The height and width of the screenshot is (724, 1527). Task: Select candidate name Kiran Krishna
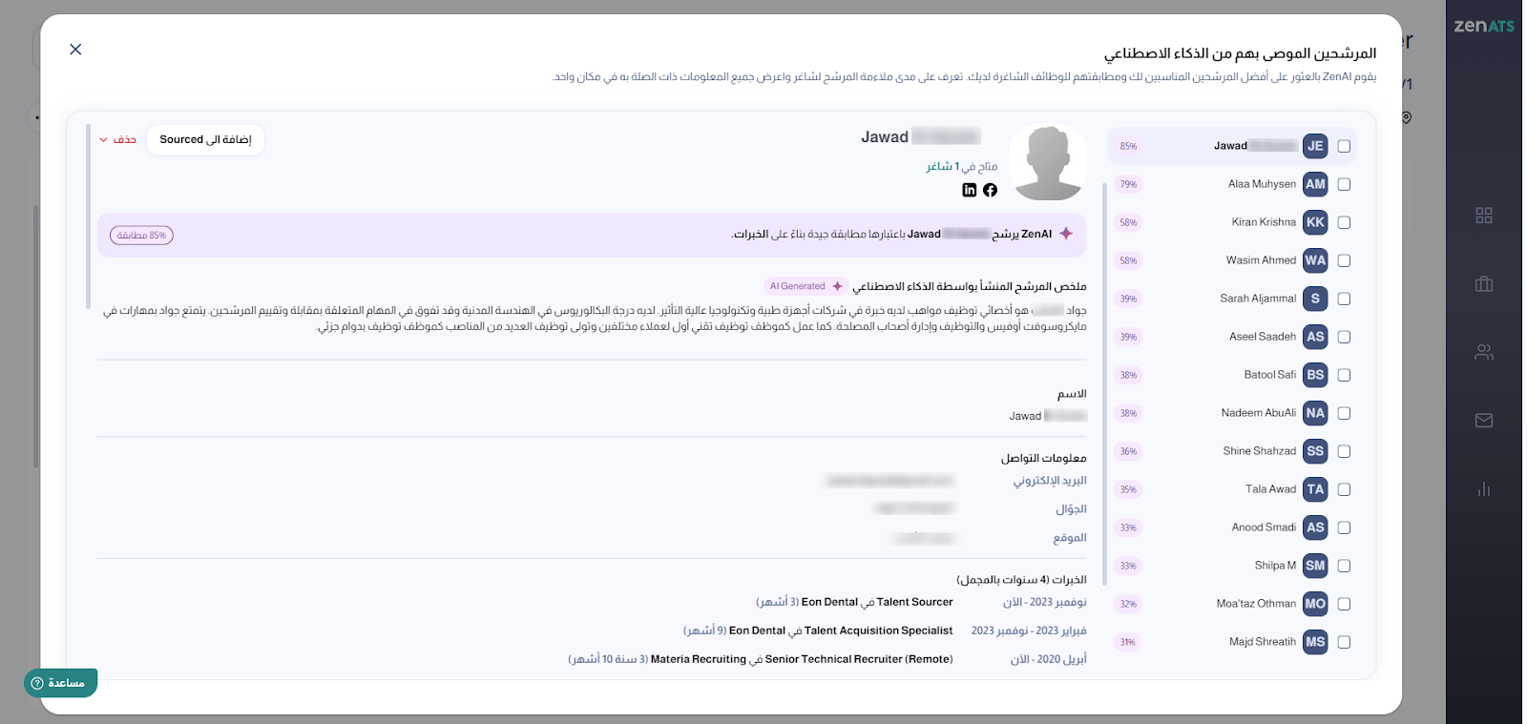[1264, 222]
